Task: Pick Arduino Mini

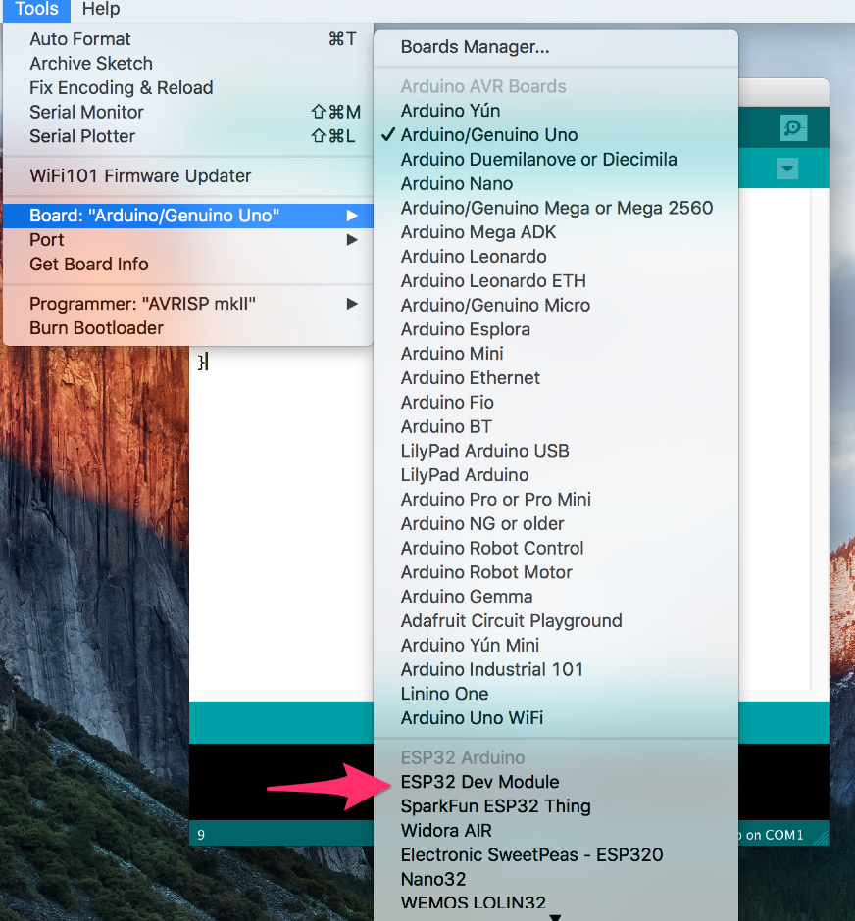Action: tap(556, 353)
